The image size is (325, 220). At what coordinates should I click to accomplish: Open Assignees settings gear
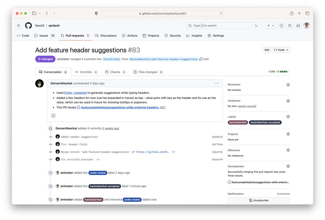point(288,101)
